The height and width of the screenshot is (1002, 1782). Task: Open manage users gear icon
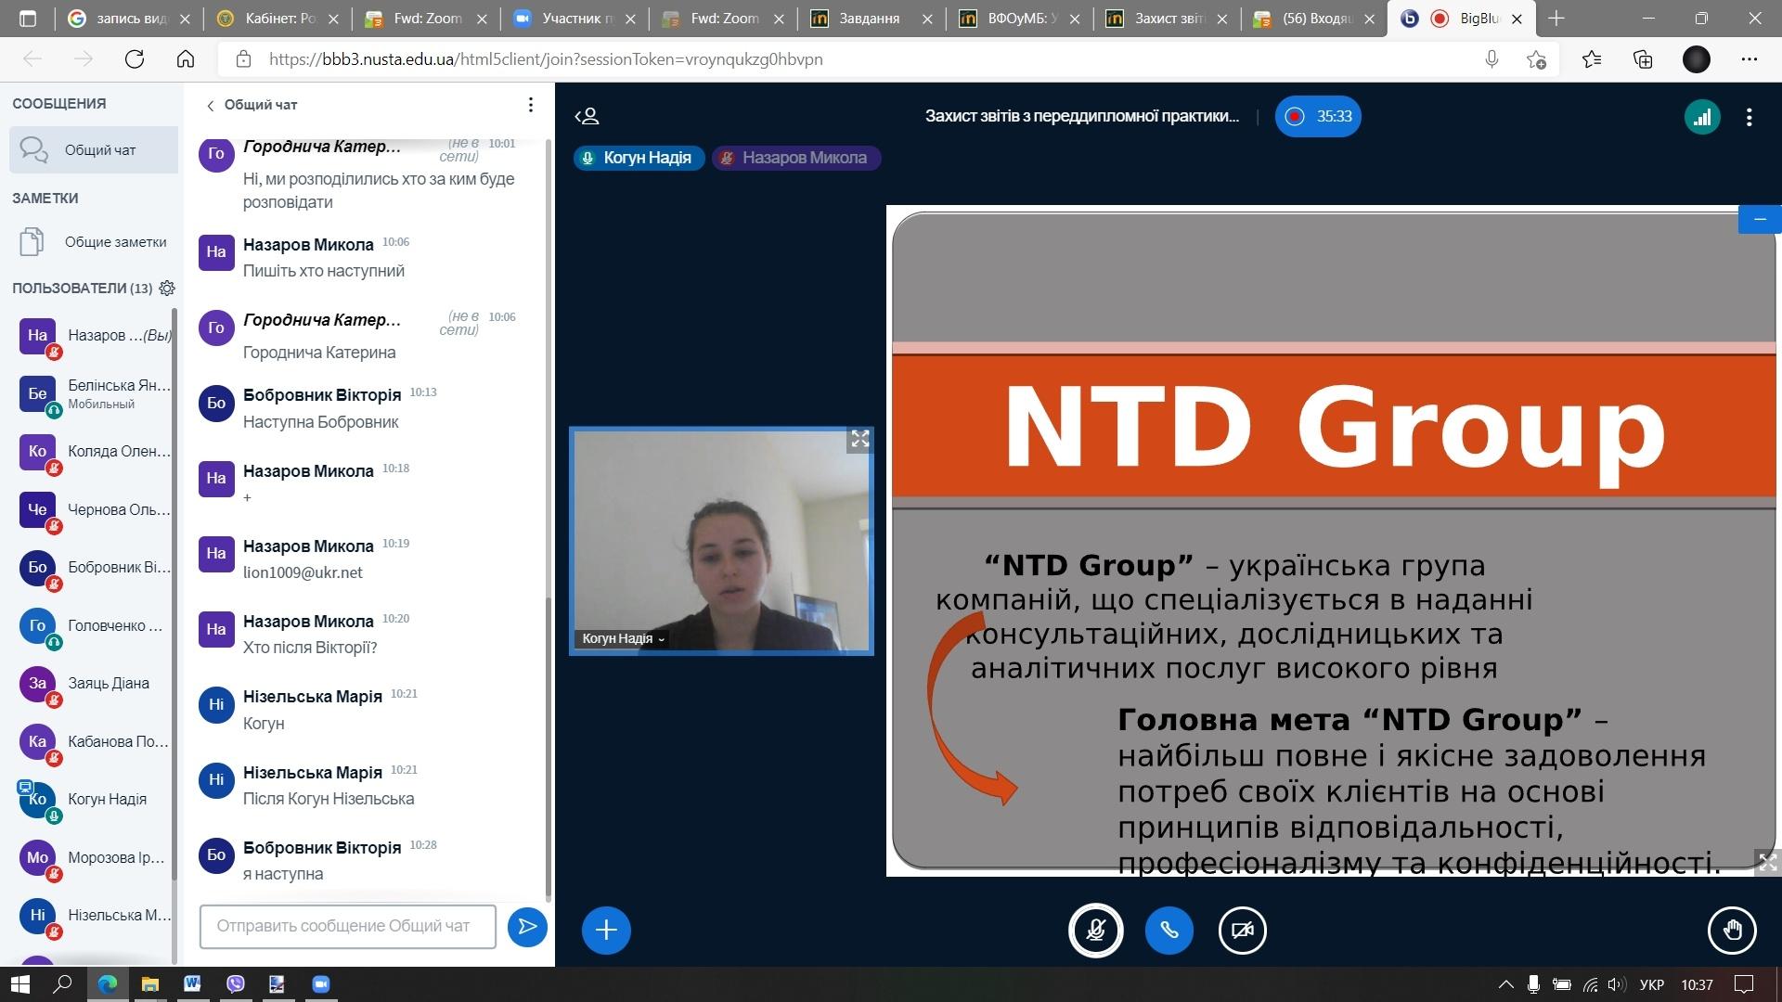point(167,289)
